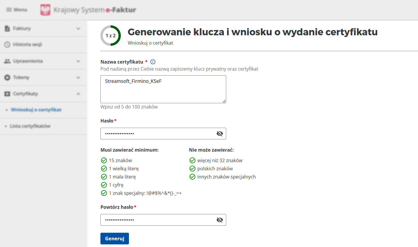The width and height of the screenshot is (418, 247).
Task: Click the Krajowy System e-Faktur logo
Action: (87, 10)
